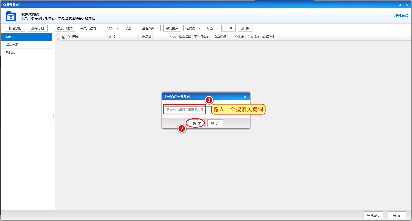Image resolution: width=412 pixels, height=221 pixels.
Task: Expand the 筛选 dropdown
Action: point(211,28)
